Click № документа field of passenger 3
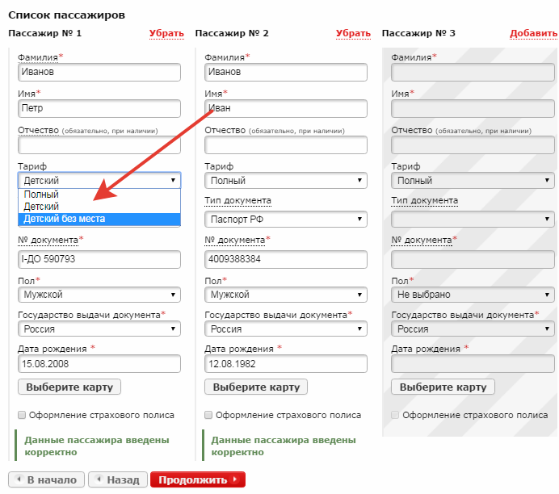Screen dimensions: 559x494 coord(473,259)
